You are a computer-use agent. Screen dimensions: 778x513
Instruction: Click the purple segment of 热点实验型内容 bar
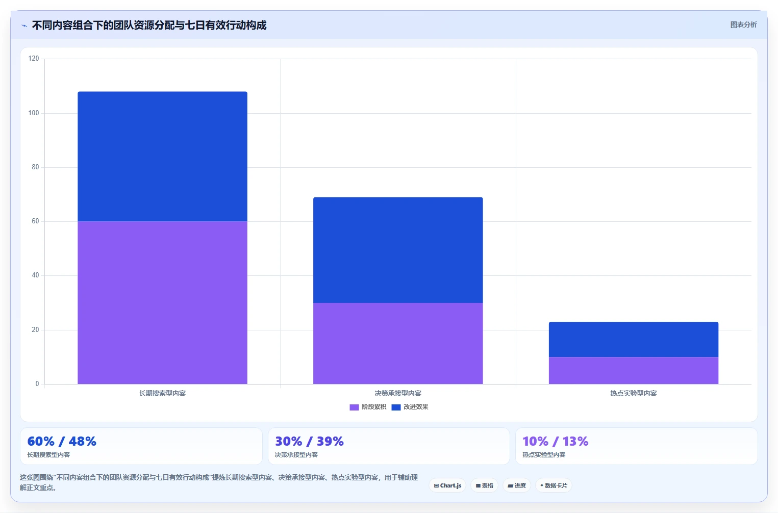click(634, 370)
